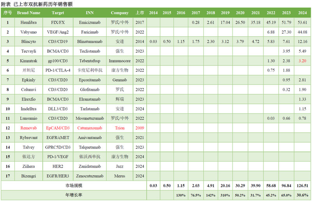Select the DLL3/CD3 target cell

pyautogui.click(x=58, y=109)
